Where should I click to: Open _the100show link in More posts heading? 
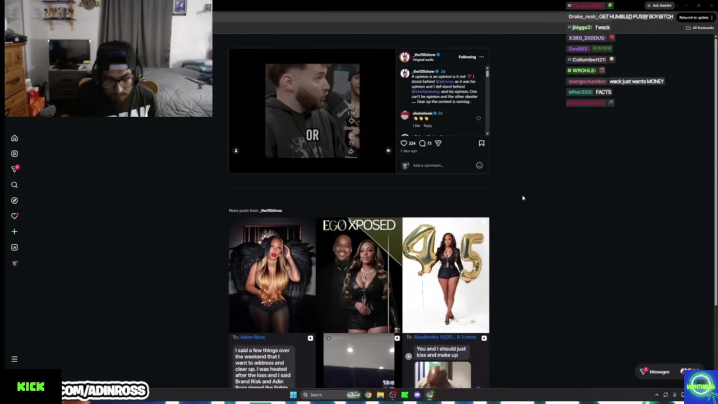271,210
